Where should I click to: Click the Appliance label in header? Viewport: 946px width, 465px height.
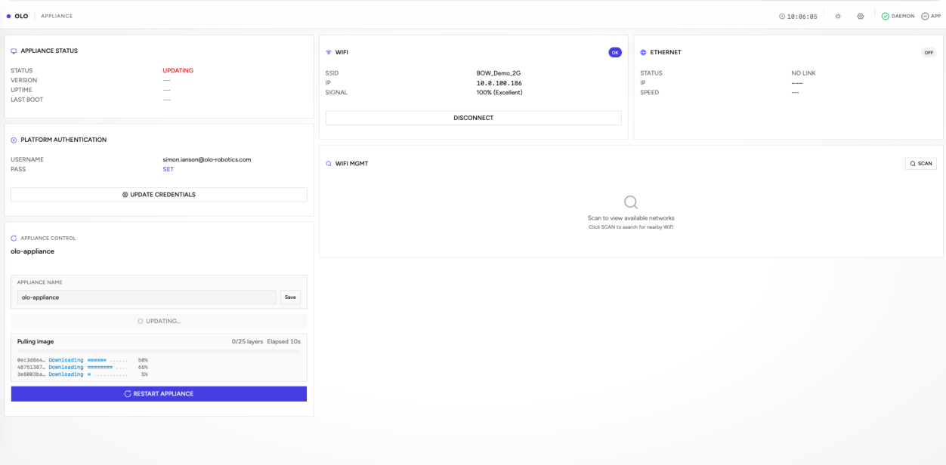(x=57, y=16)
